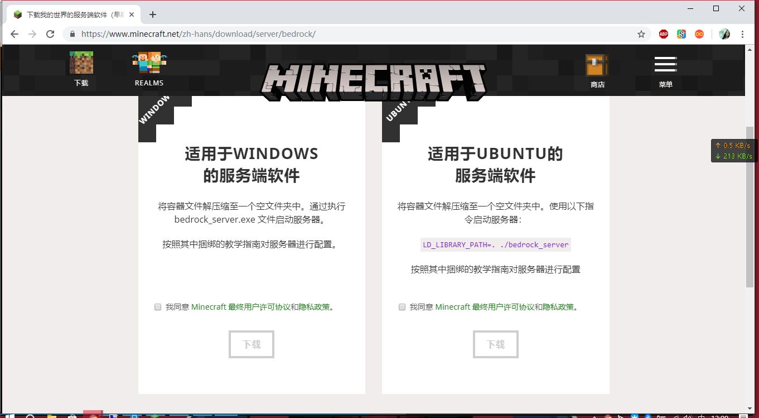Click the 下载 button for Ubuntu server
This screenshot has width=759, height=418.
(496, 344)
